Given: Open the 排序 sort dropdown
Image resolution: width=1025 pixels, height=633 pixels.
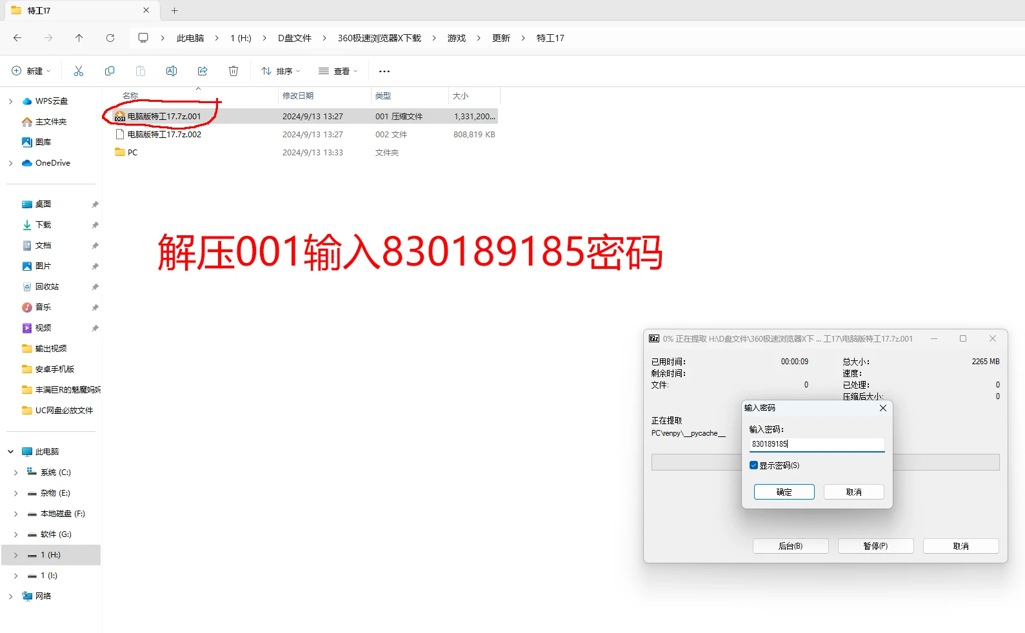Looking at the screenshot, I should click(x=281, y=71).
